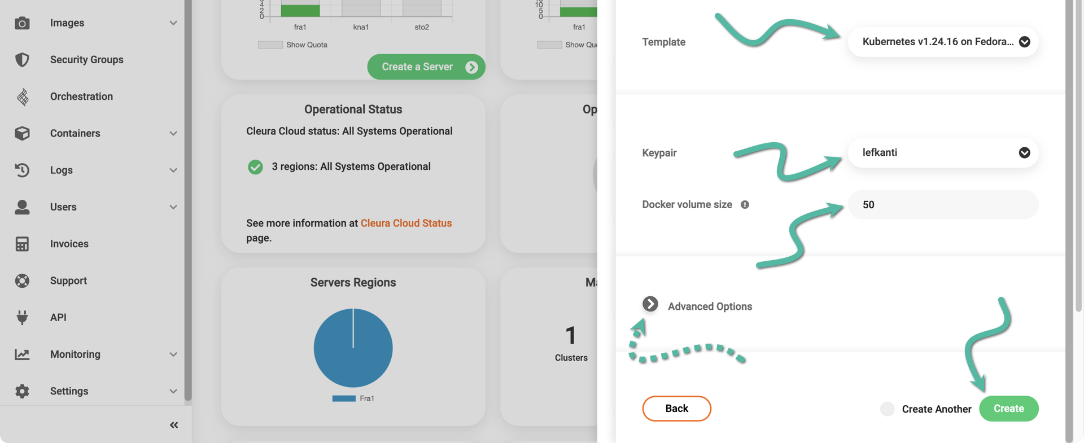1084x443 pixels.
Task: Click the Invoices calculator icon
Action: pos(22,244)
